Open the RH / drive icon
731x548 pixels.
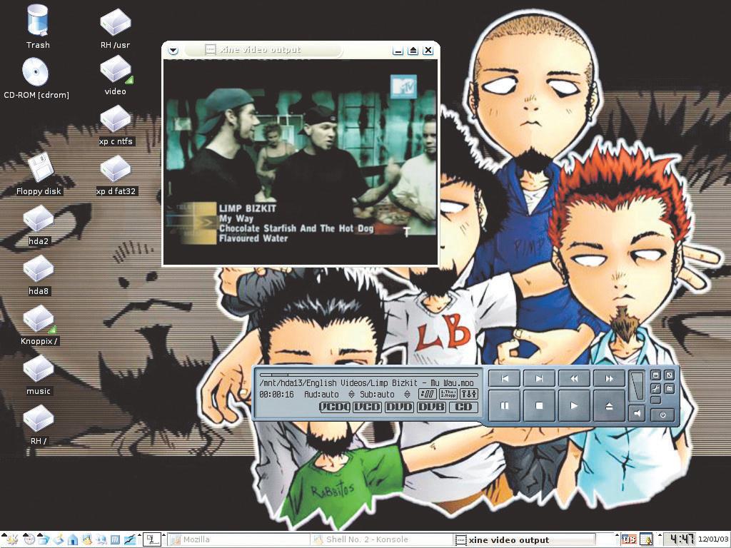click(39, 425)
